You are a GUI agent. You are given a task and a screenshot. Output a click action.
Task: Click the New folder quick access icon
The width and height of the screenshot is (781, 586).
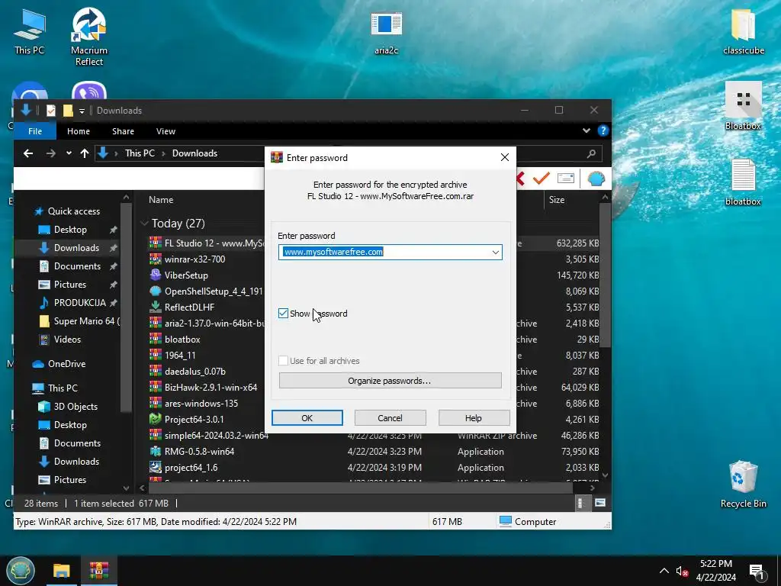pos(68,111)
